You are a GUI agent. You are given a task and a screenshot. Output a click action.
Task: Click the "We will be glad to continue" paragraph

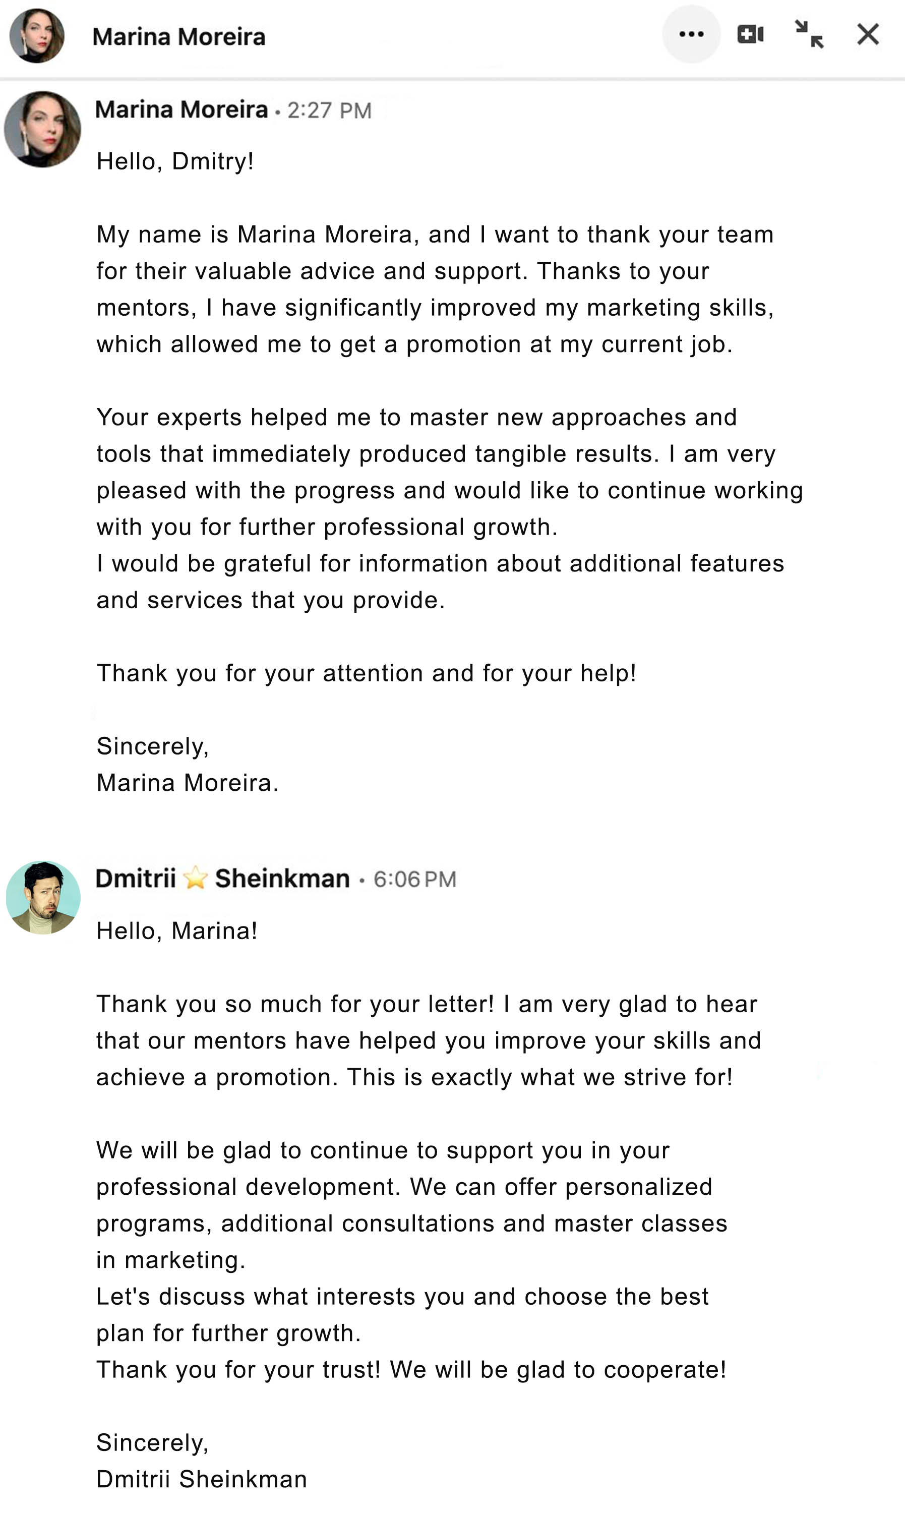pyautogui.click(x=411, y=1205)
